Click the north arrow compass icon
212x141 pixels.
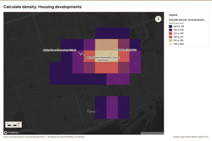[x=158, y=19]
